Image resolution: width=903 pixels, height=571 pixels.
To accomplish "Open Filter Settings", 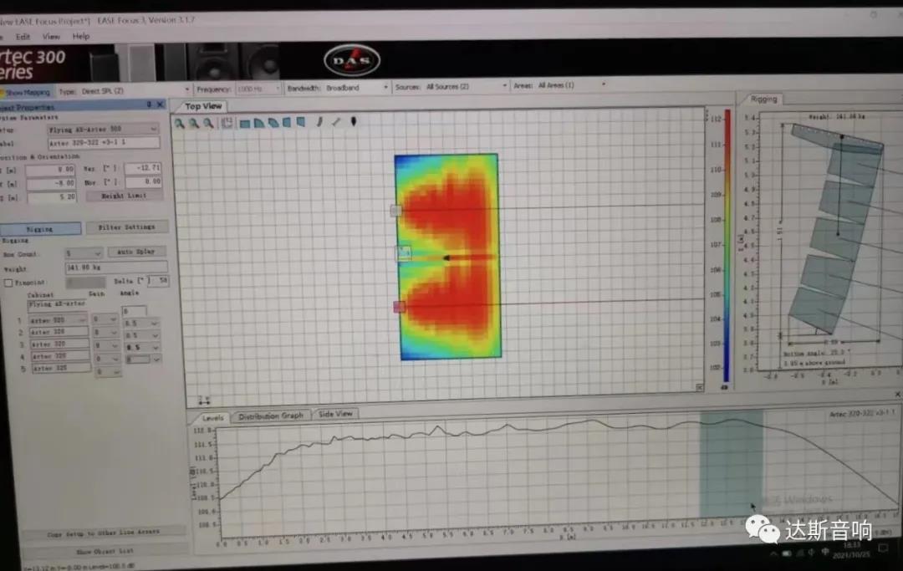I will point(127,227).
